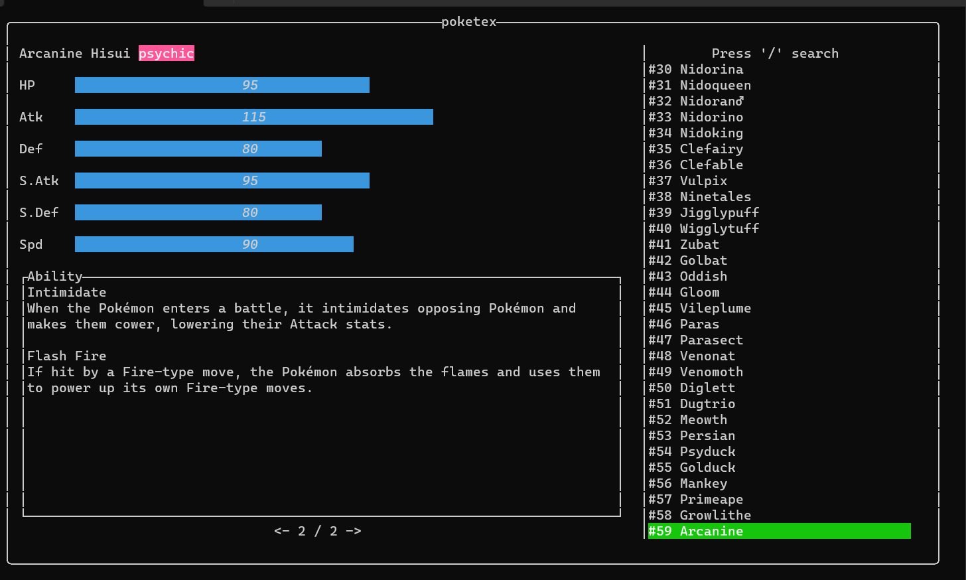Click highlighted #59 Arcanine entry
This screenshot has height=580, width=966.
pos(779,531)
